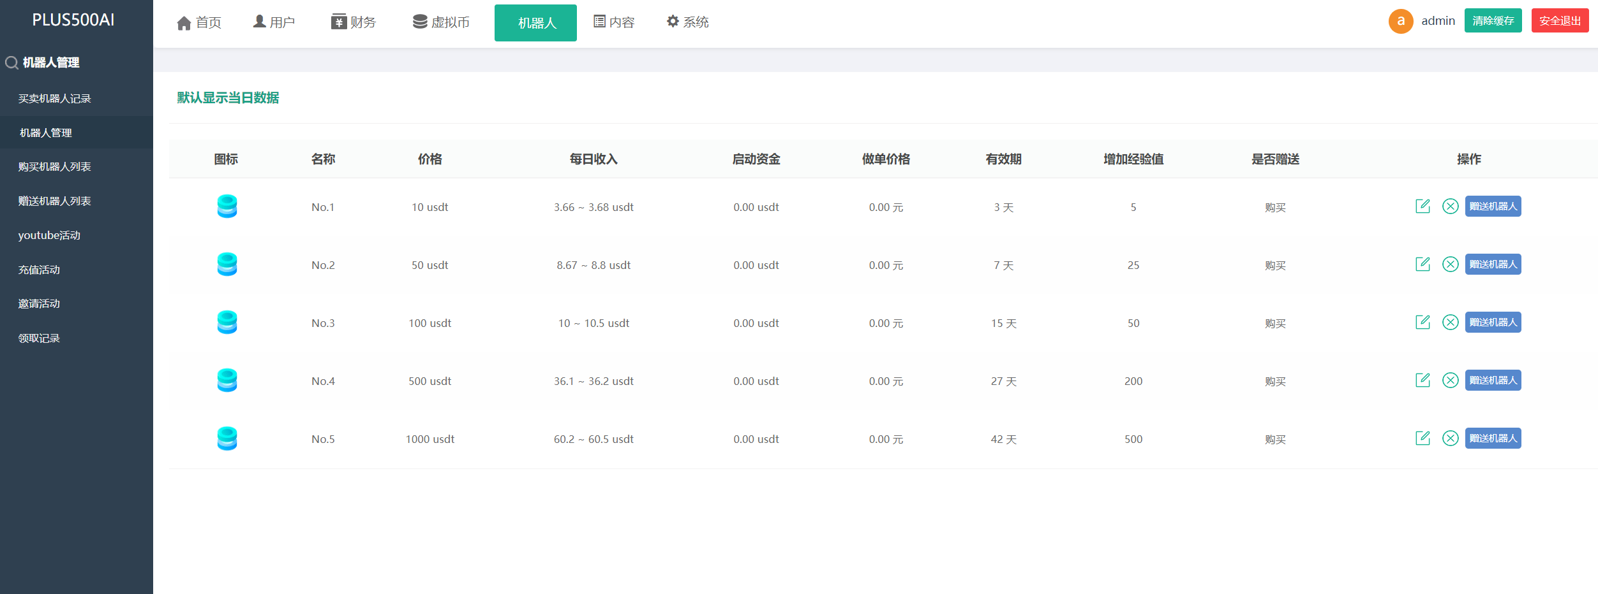
Task: Switch to the 虚拟币 menu
Action: (441, 23)
